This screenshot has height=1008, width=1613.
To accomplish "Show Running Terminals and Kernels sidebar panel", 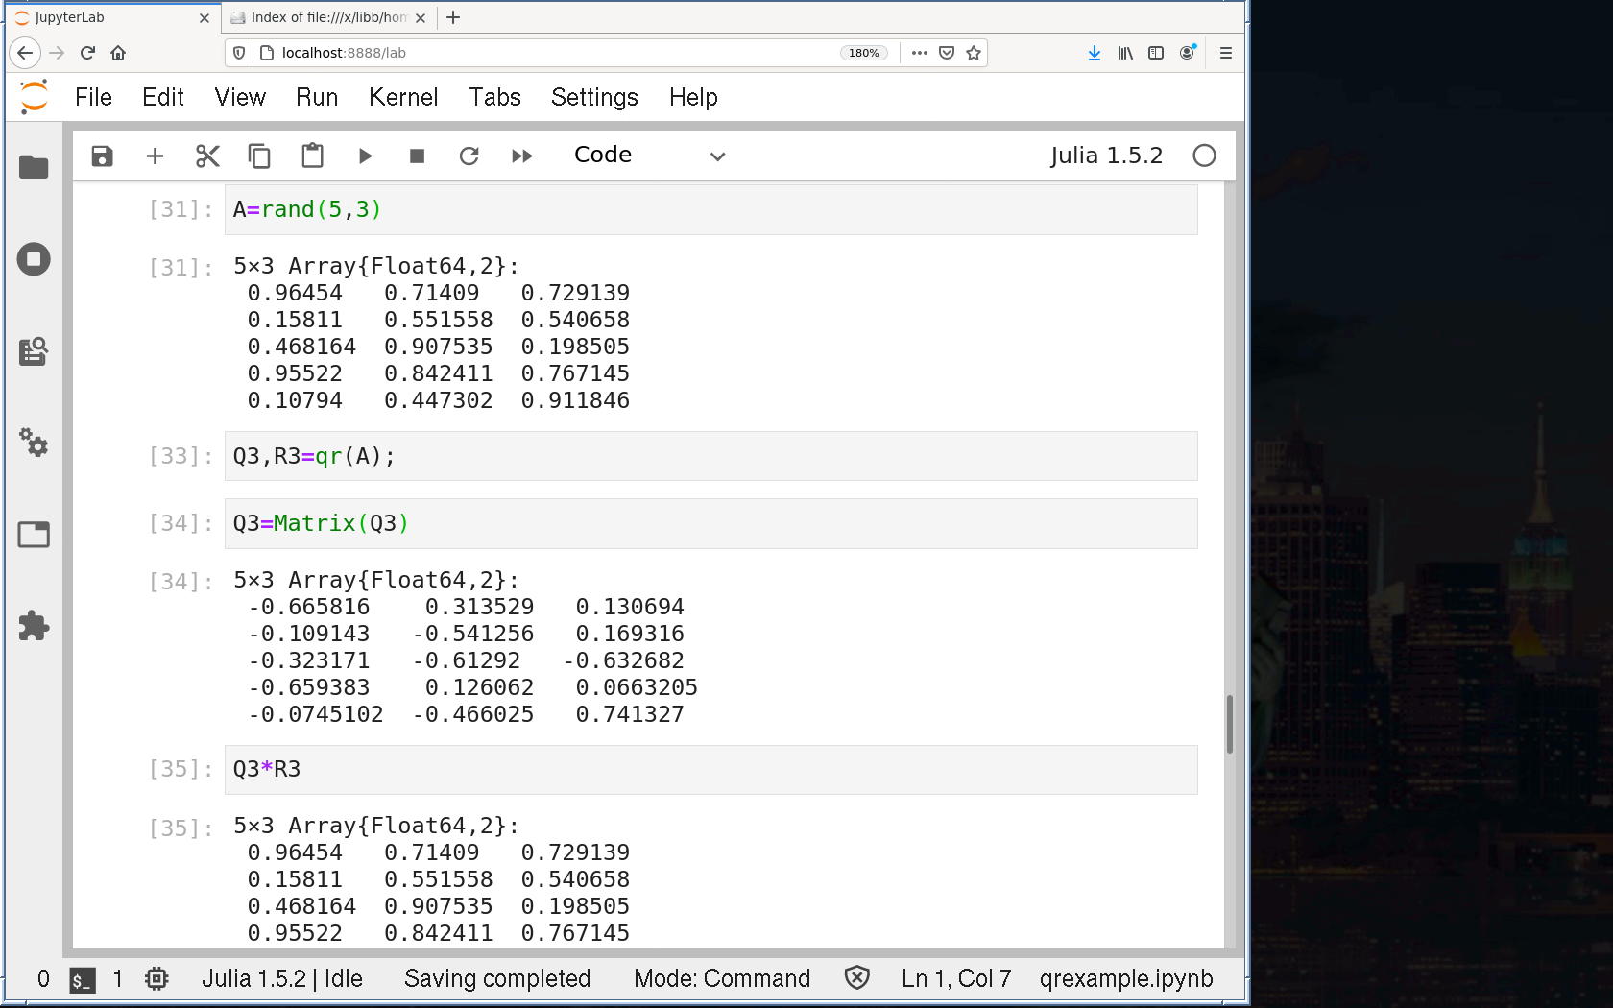I will point(34,259).
